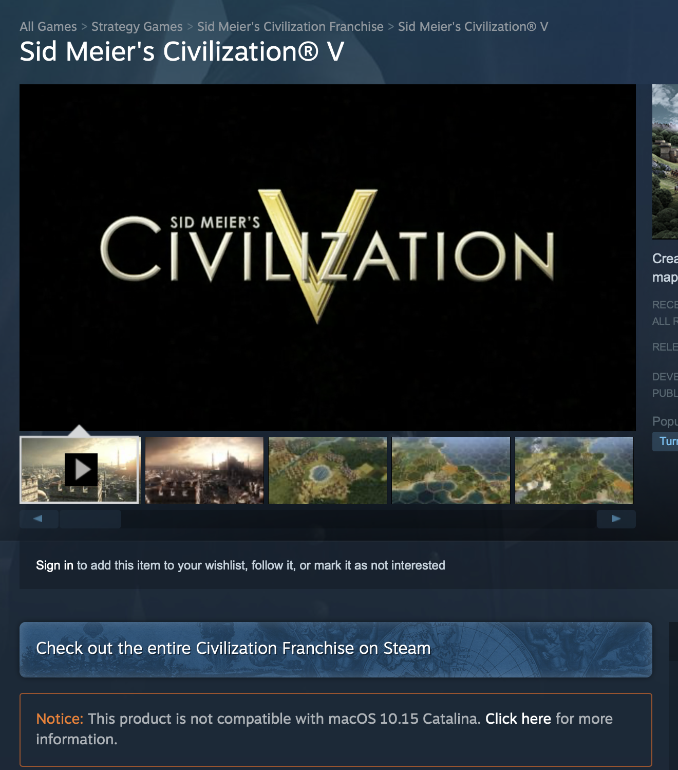Screen dimensions: 678x770
Task: Click the Sid Meier's Civilization V breadcrumb
Action: point(473,27)
